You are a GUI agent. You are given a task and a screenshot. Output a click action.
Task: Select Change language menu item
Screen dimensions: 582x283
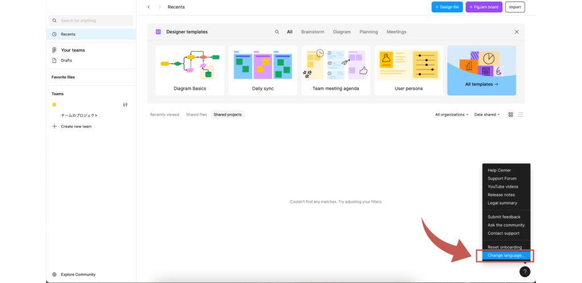[x=506, y=256]
